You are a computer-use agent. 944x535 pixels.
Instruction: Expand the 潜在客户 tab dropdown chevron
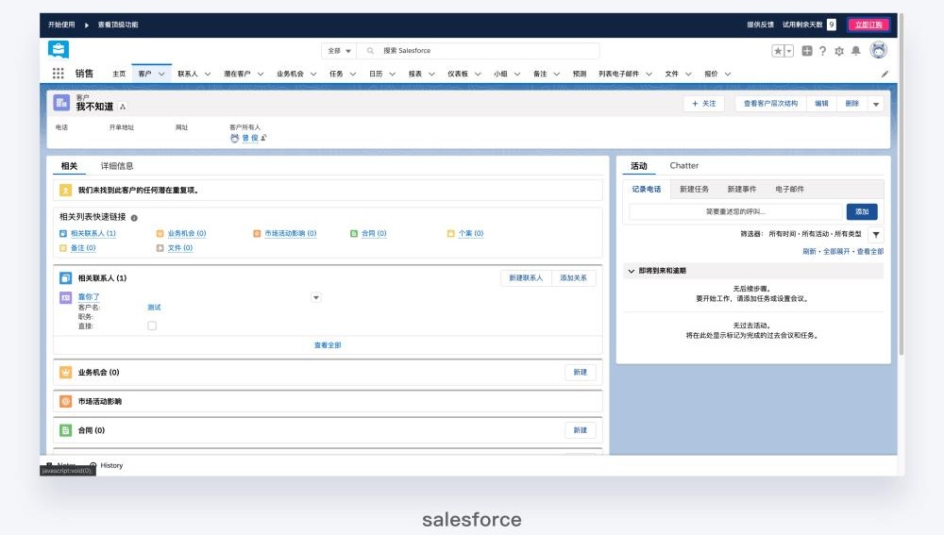pos(261,74)
